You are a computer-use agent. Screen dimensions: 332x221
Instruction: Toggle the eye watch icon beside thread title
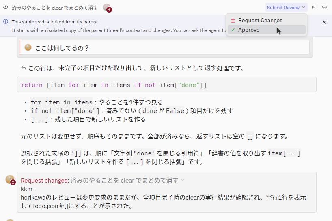coord(6,8)
